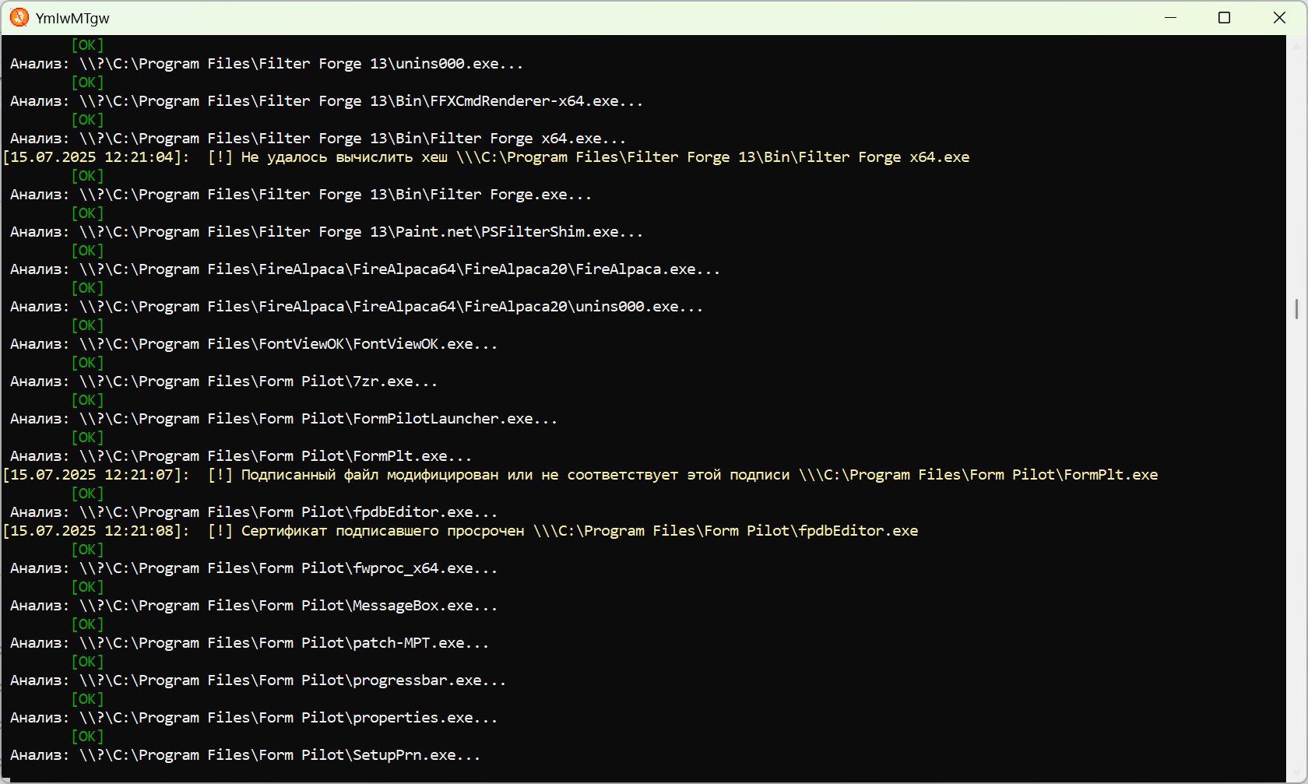1308x784 pixels.
Task: Click the timestamp 15.07.2025 12:21:08
Action: click(96, 531)
